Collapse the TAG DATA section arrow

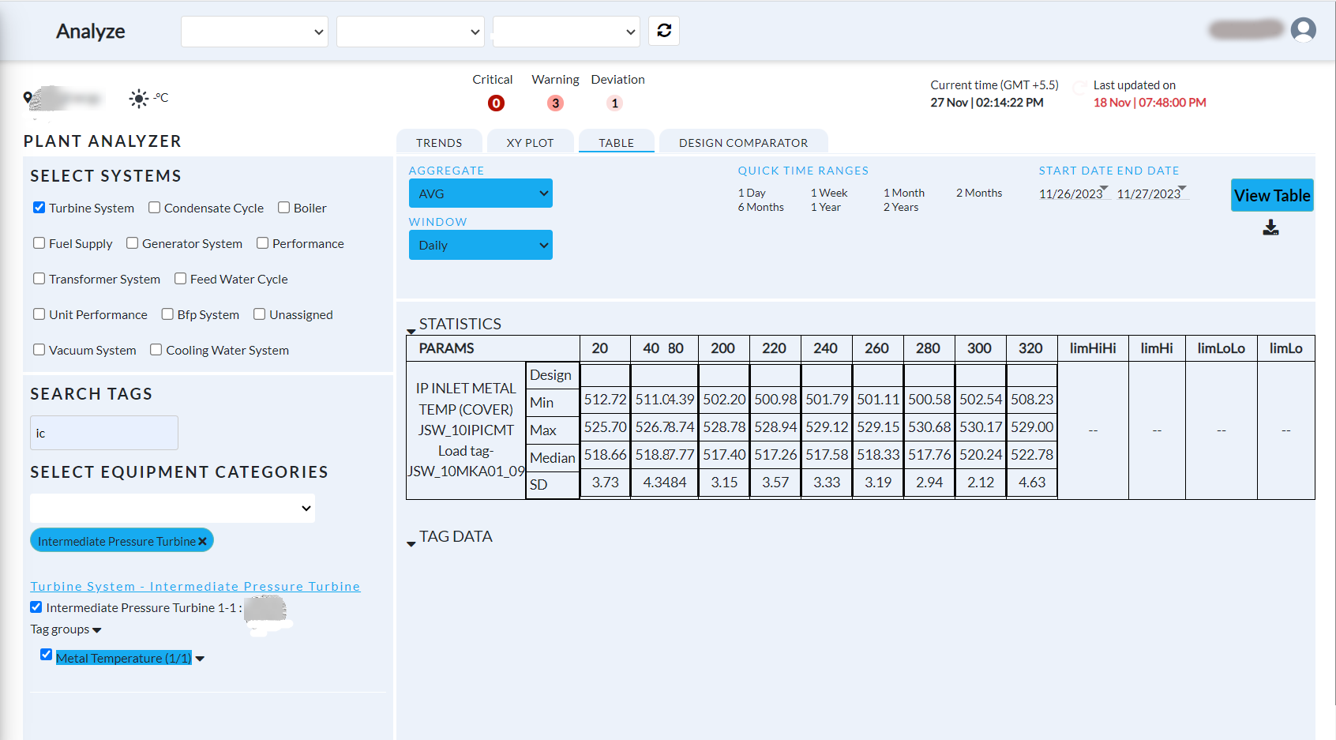click(411, 543)
